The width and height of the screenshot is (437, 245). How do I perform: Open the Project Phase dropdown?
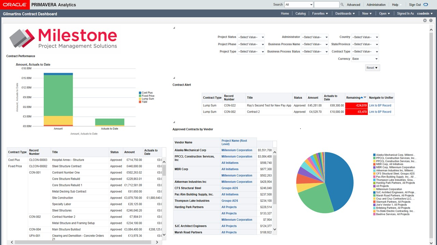pos(251,44)
